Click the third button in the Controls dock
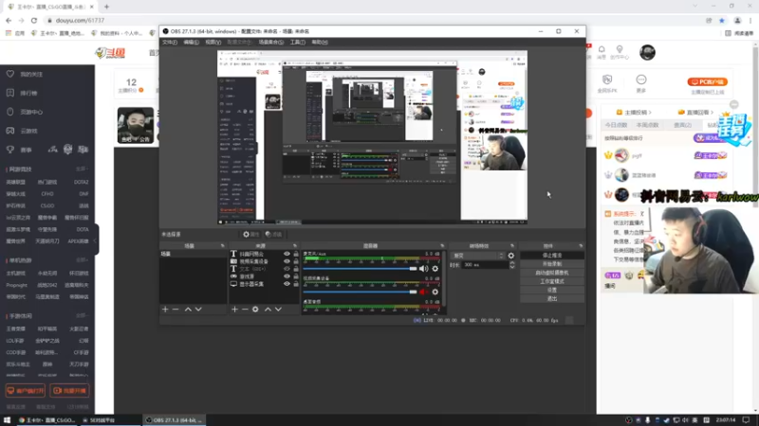This screenshot has width=759, height=426. coord(552,273)
